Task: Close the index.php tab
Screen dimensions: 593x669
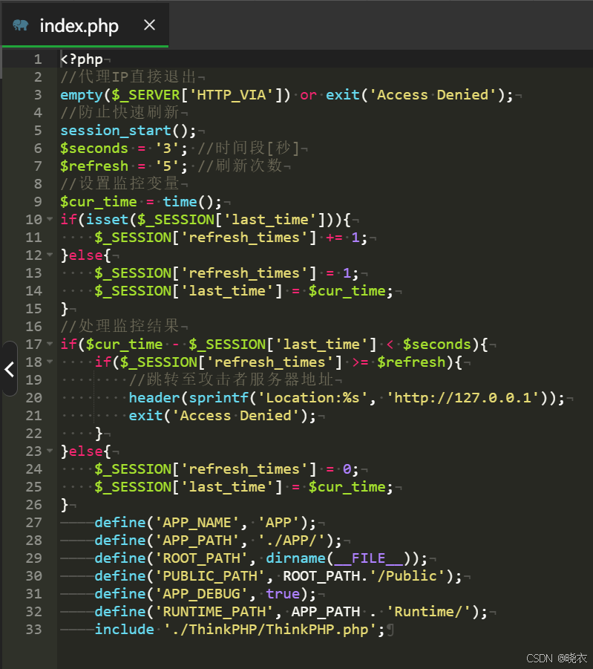Action: (149, 25)
